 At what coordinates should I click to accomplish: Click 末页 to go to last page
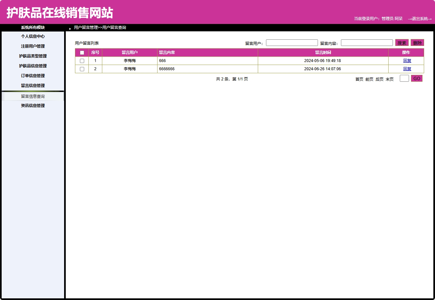[x=389, y=79]
